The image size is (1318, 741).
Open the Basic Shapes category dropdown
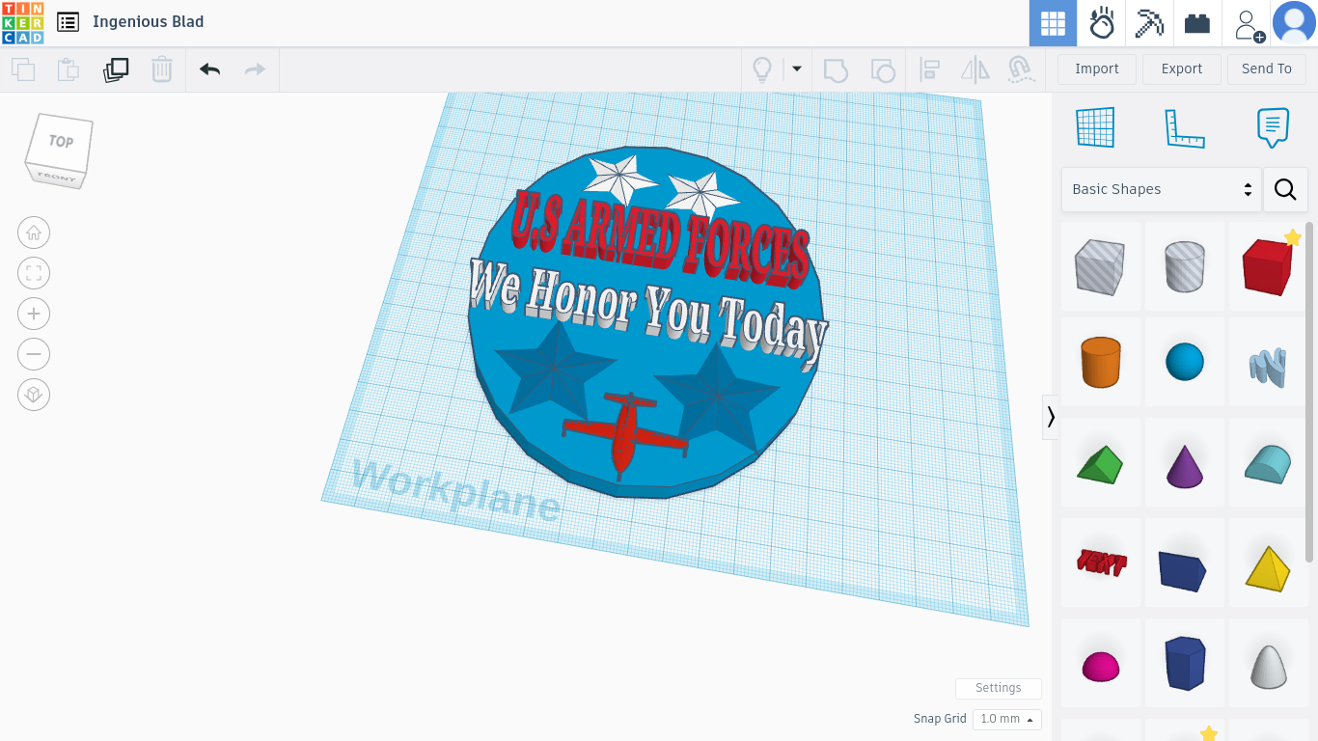[1162, 189]
